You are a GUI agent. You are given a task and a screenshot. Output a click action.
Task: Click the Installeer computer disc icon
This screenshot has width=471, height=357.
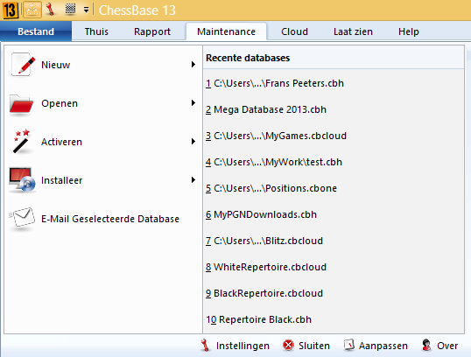pos(22,180)
